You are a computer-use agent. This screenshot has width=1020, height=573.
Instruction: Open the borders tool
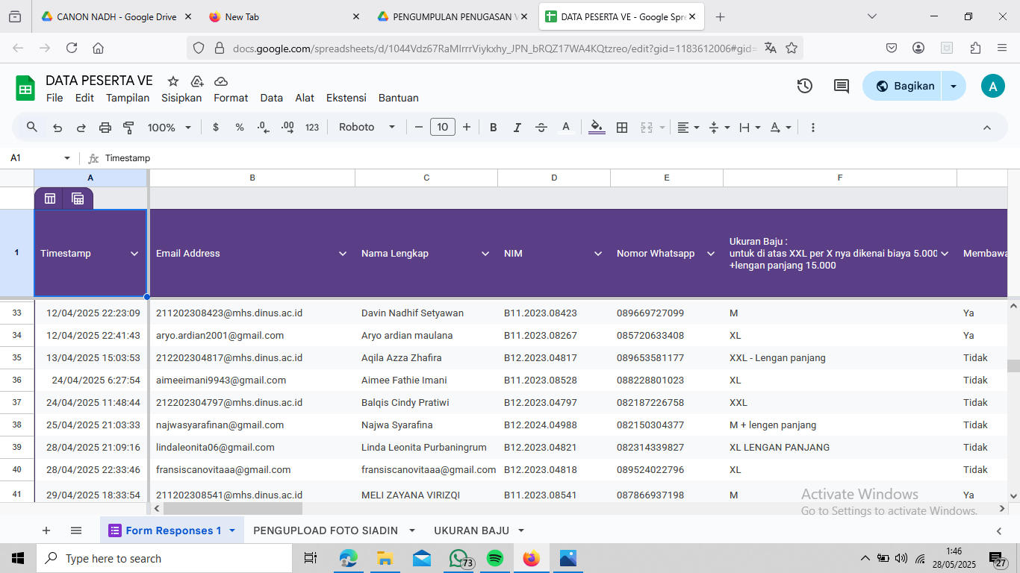click(622, 128)
